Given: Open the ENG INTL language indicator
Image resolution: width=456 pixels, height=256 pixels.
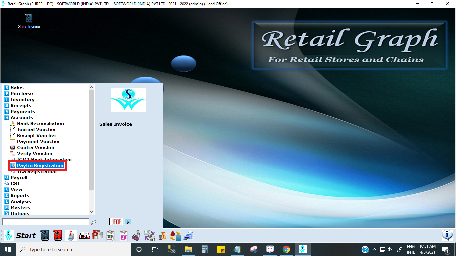Looking at the screenshot, I should pos(411,249).
